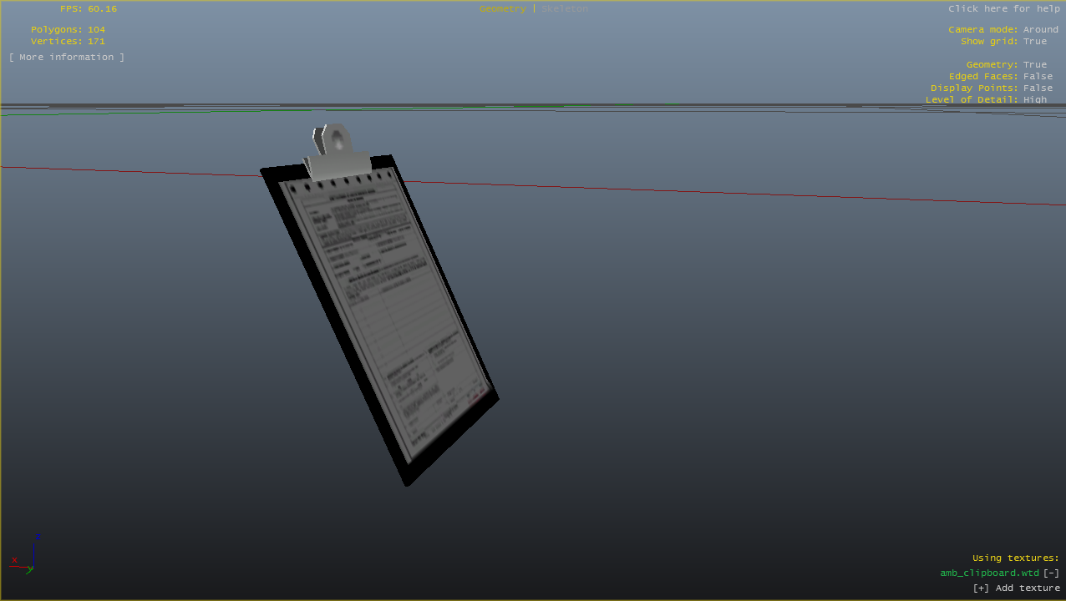Click the Polygons count label
Viewport: 1066px width, 601px height.
tap(68, 30)
